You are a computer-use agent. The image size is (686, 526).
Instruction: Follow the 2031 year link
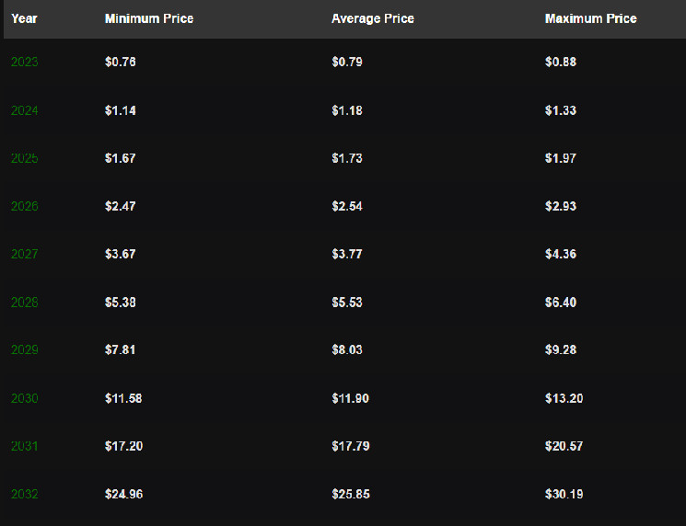tap(24, 446)
